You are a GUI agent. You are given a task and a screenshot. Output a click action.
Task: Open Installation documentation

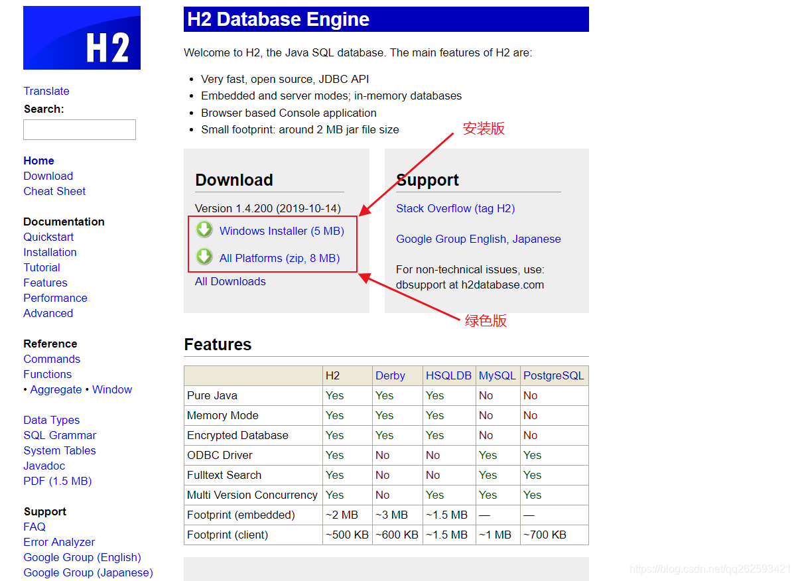(50, 252)
